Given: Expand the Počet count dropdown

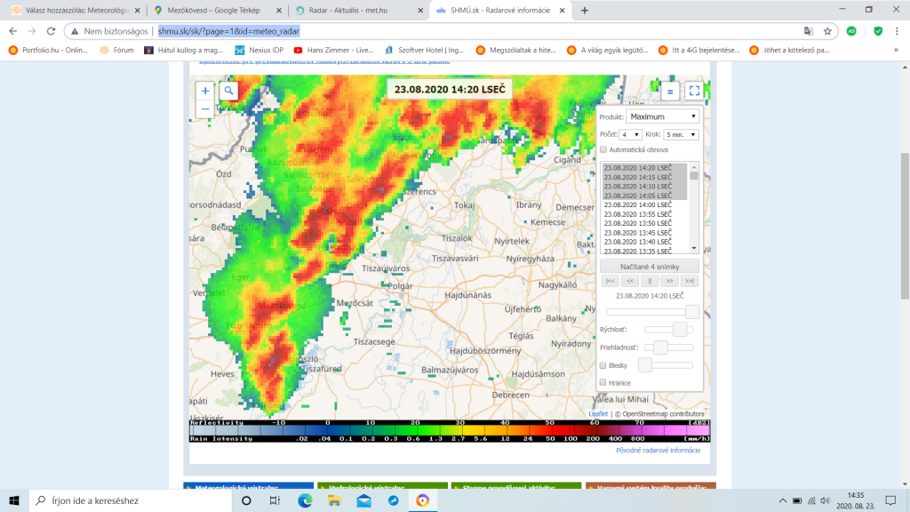Looking at the screenshot, I should (x=631, y=134).
